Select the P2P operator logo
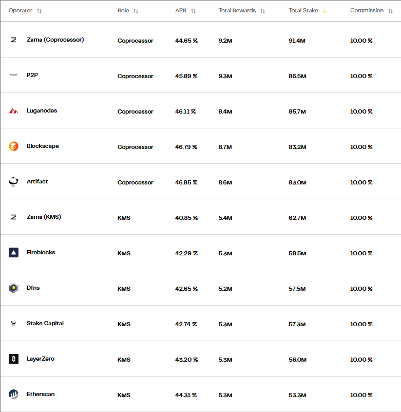 click(13, 75)
